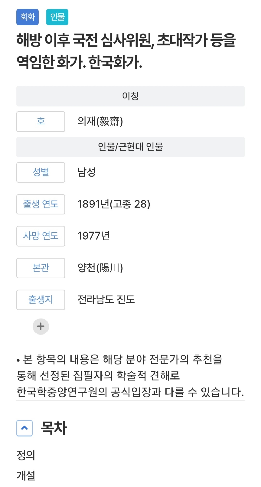Select the 출생지 field label
Viewport: 261px width, 487px height.
click(41, 300)
